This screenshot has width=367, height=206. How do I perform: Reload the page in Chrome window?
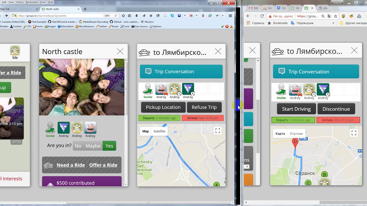point(262,16)
